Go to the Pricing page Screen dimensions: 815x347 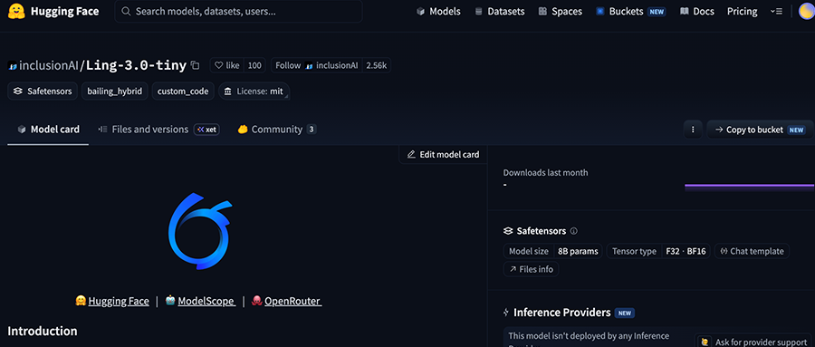click(742, 11)
